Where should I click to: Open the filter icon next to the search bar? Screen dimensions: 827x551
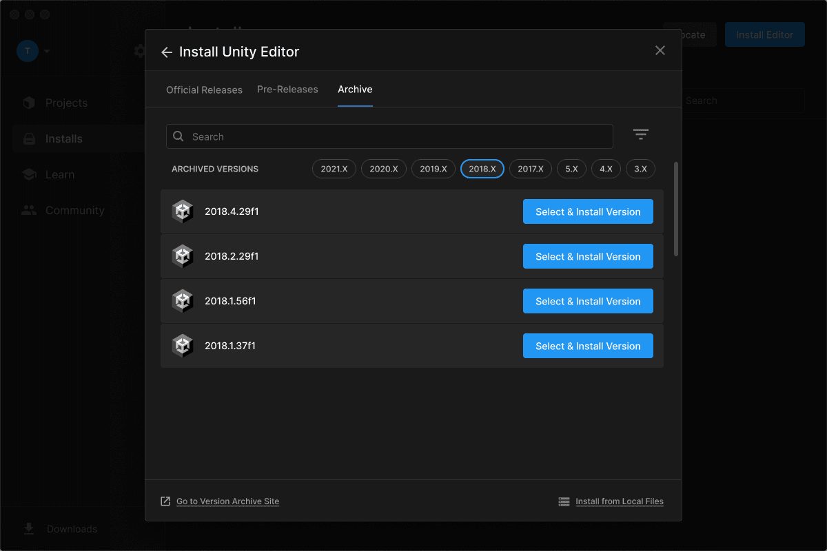(641, 134)
